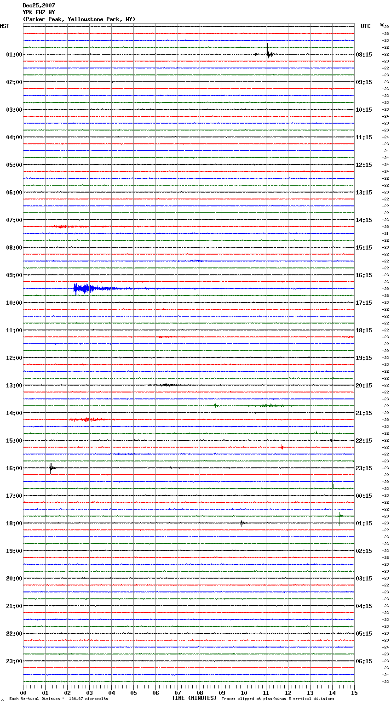
Task: Click the 12:00 MST time label
Action: coord(14,358)
